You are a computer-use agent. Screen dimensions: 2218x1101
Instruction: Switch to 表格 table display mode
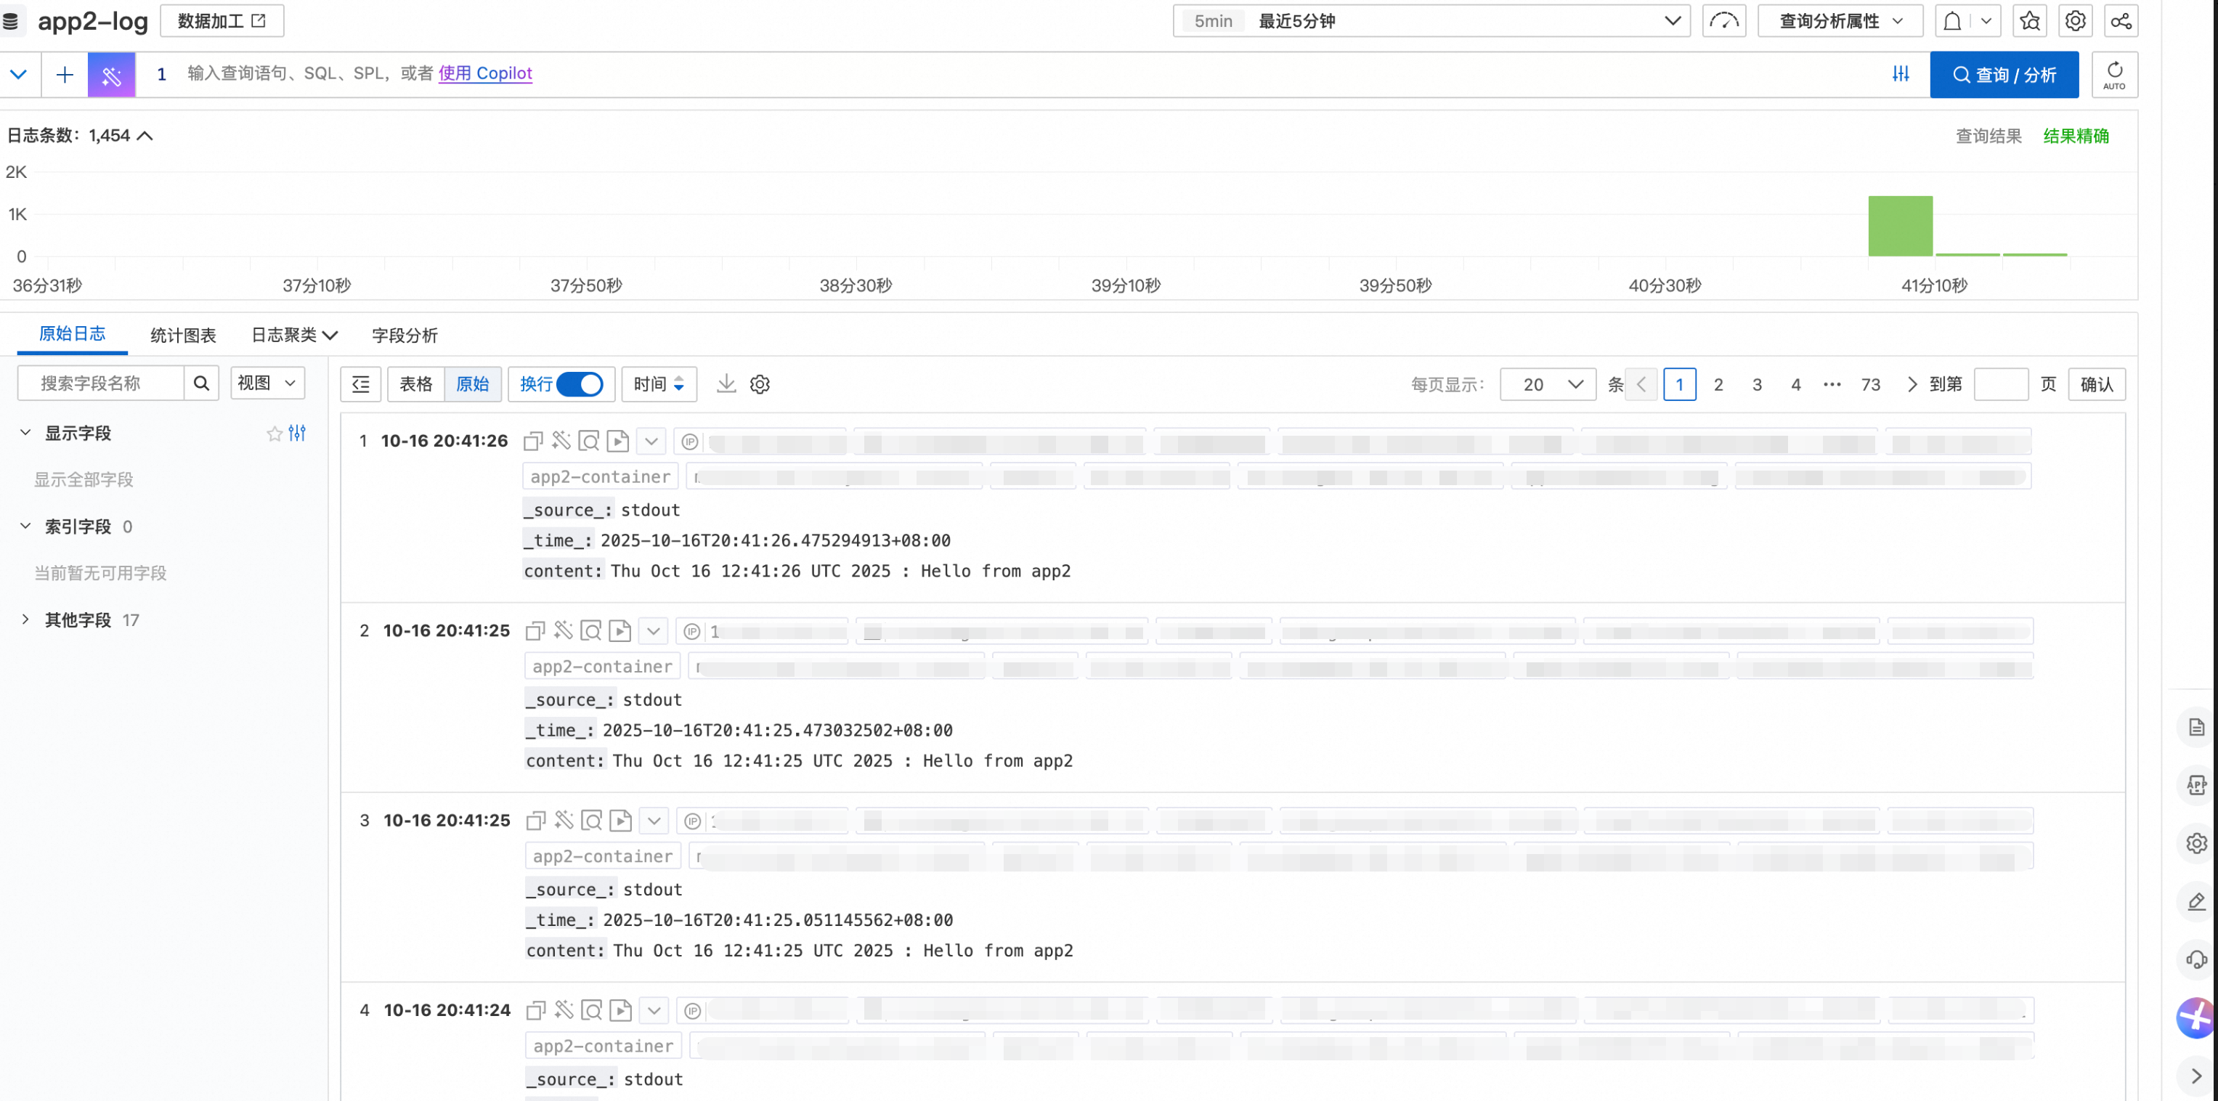click(416, 384)
